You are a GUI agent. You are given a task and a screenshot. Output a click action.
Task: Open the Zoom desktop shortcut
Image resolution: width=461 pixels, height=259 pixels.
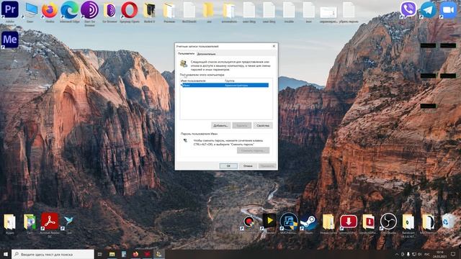tap(448, 9)
